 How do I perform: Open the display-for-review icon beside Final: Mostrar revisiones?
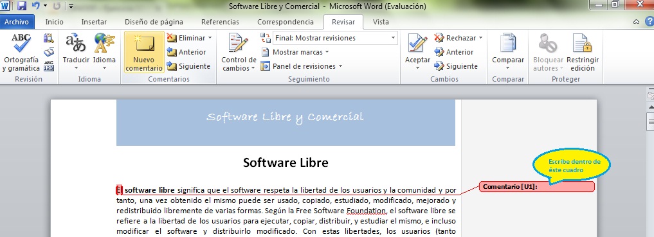point(266,38)
